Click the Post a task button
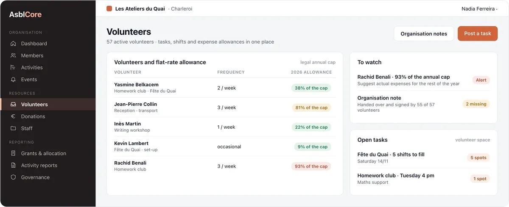 [478, 33]
